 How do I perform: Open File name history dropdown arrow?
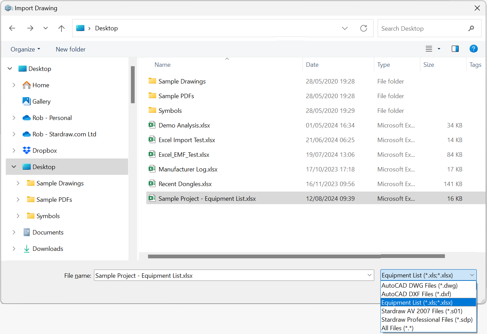(369, 275)
